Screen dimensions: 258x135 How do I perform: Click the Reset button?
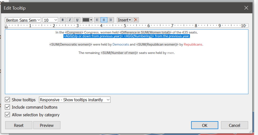[x=19, y=125]
